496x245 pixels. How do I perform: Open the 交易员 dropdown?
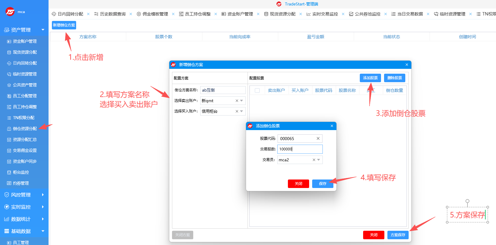point(319,160)
